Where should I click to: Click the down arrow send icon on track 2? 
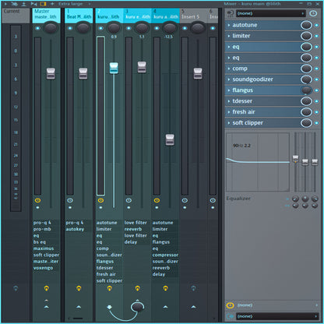(x=109, y=308)
